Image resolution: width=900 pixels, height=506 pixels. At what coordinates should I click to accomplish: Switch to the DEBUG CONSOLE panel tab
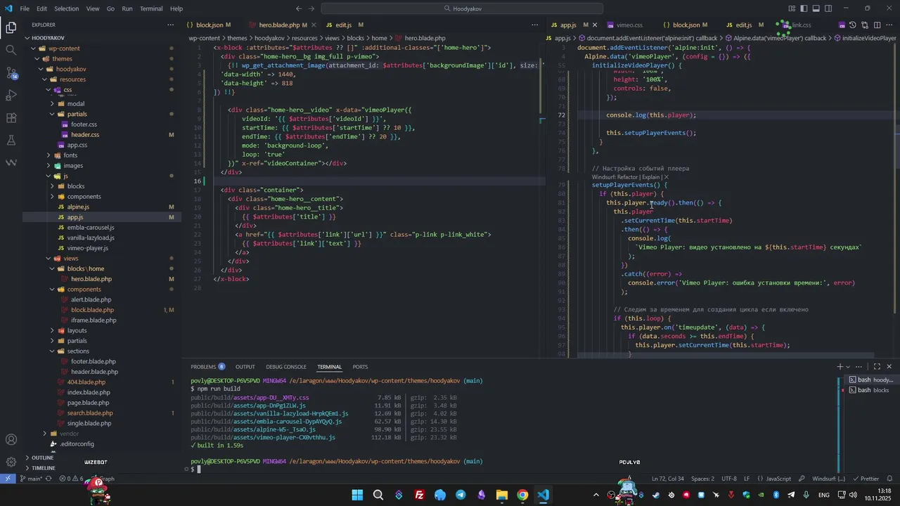click(x=286, y=367)
